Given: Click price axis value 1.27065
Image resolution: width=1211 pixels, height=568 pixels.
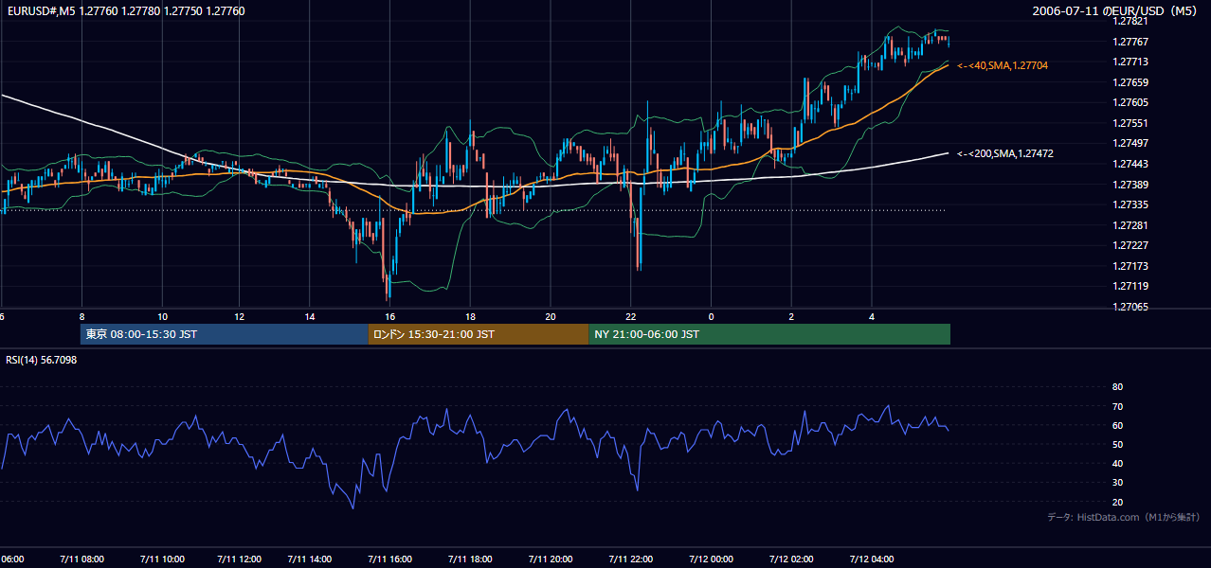Looking at the screenshot, I should (1130, 307).
